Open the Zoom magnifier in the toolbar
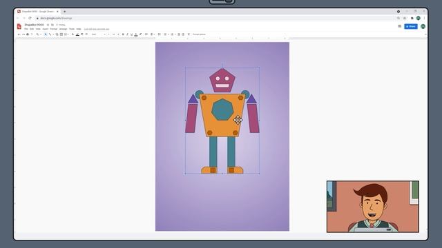442x248 pixels. click(x=38, y=34)
